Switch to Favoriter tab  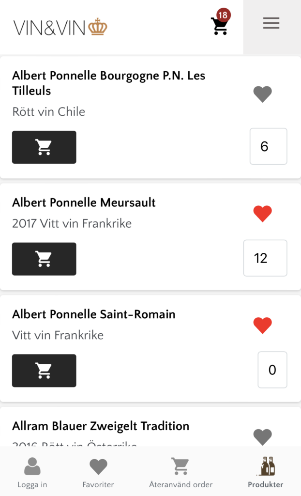pos(98,472)
